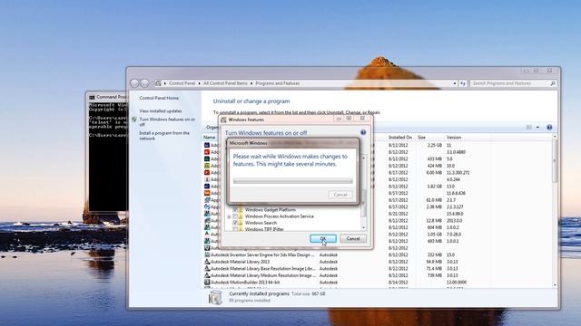
Task: Click the address bar Control Panel icon
Action: click(x=158, y=83)
